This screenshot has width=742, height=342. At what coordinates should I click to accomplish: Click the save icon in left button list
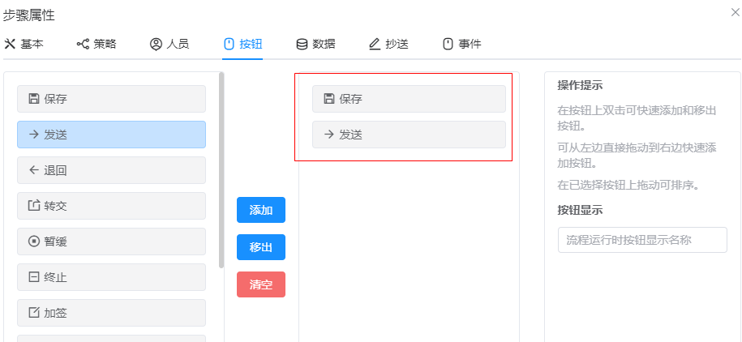(34, 99)
